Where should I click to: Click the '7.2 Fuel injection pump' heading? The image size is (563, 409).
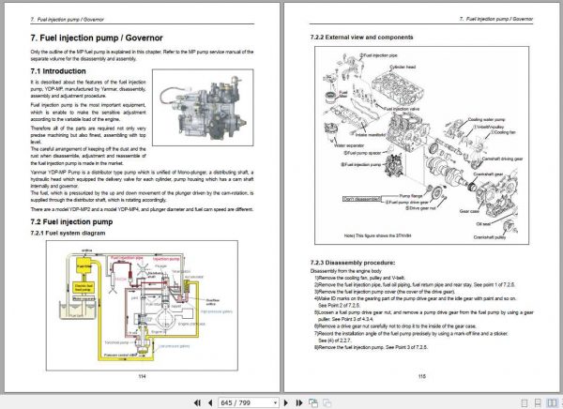click(x=71, y=222)
